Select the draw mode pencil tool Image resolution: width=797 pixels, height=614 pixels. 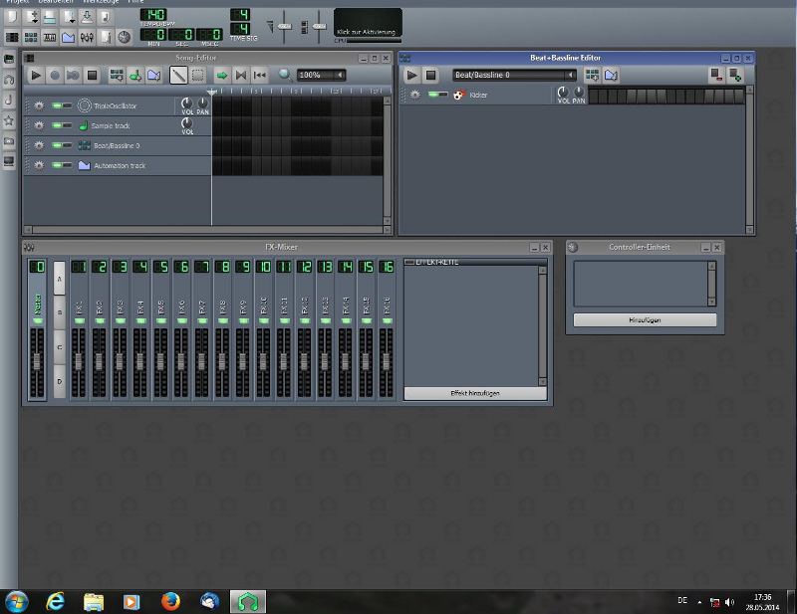point(178,75)
